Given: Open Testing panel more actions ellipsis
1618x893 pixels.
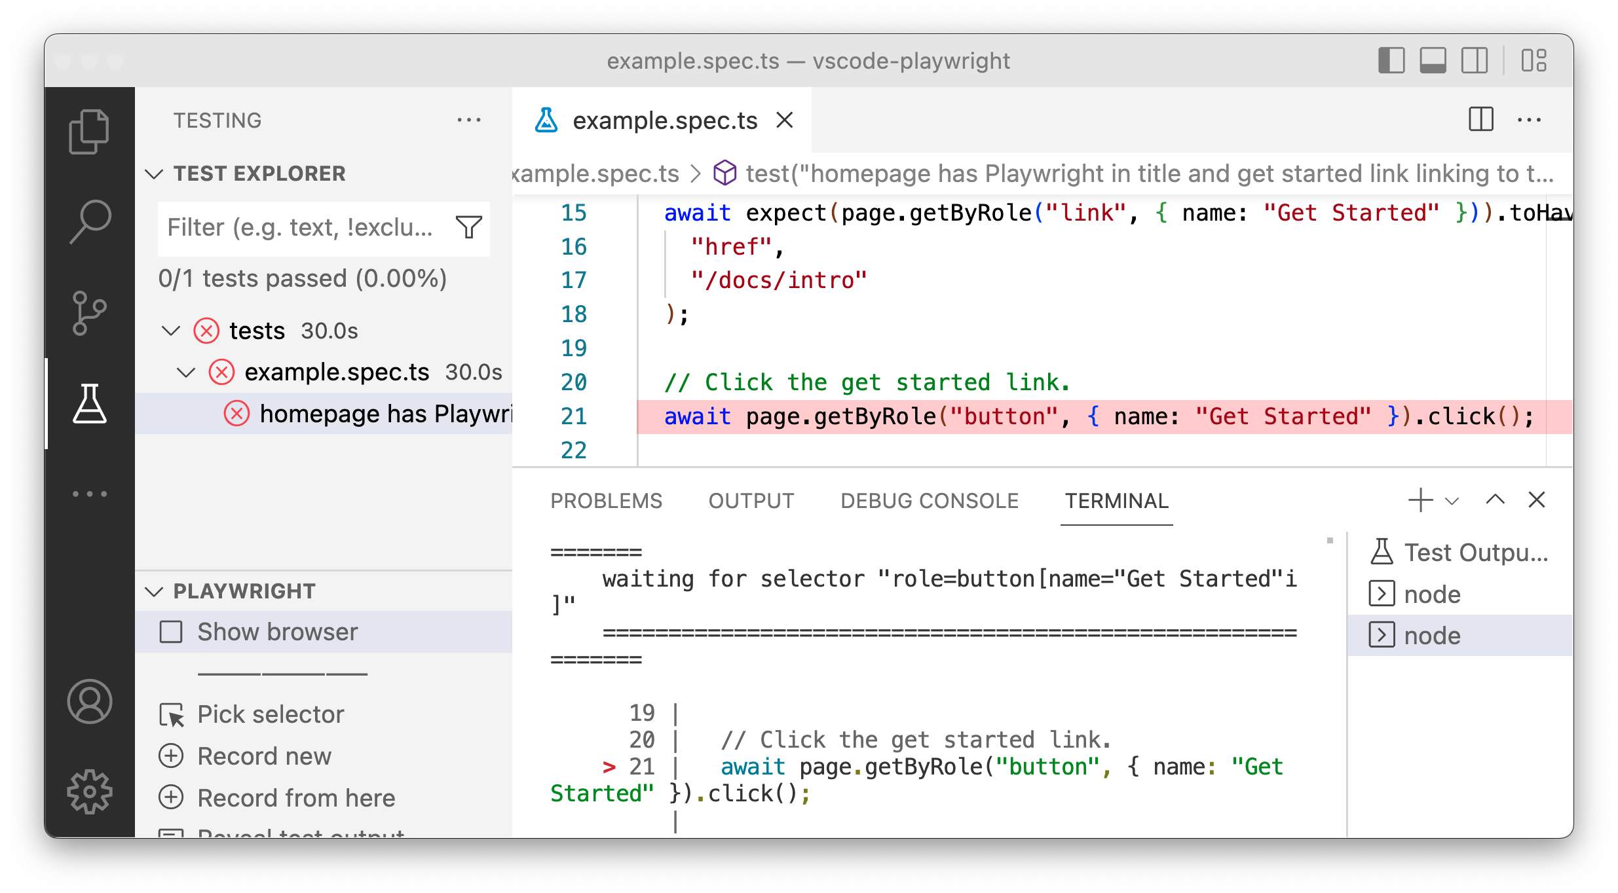Looking at the screenshot, I should (x=469, y=120).
